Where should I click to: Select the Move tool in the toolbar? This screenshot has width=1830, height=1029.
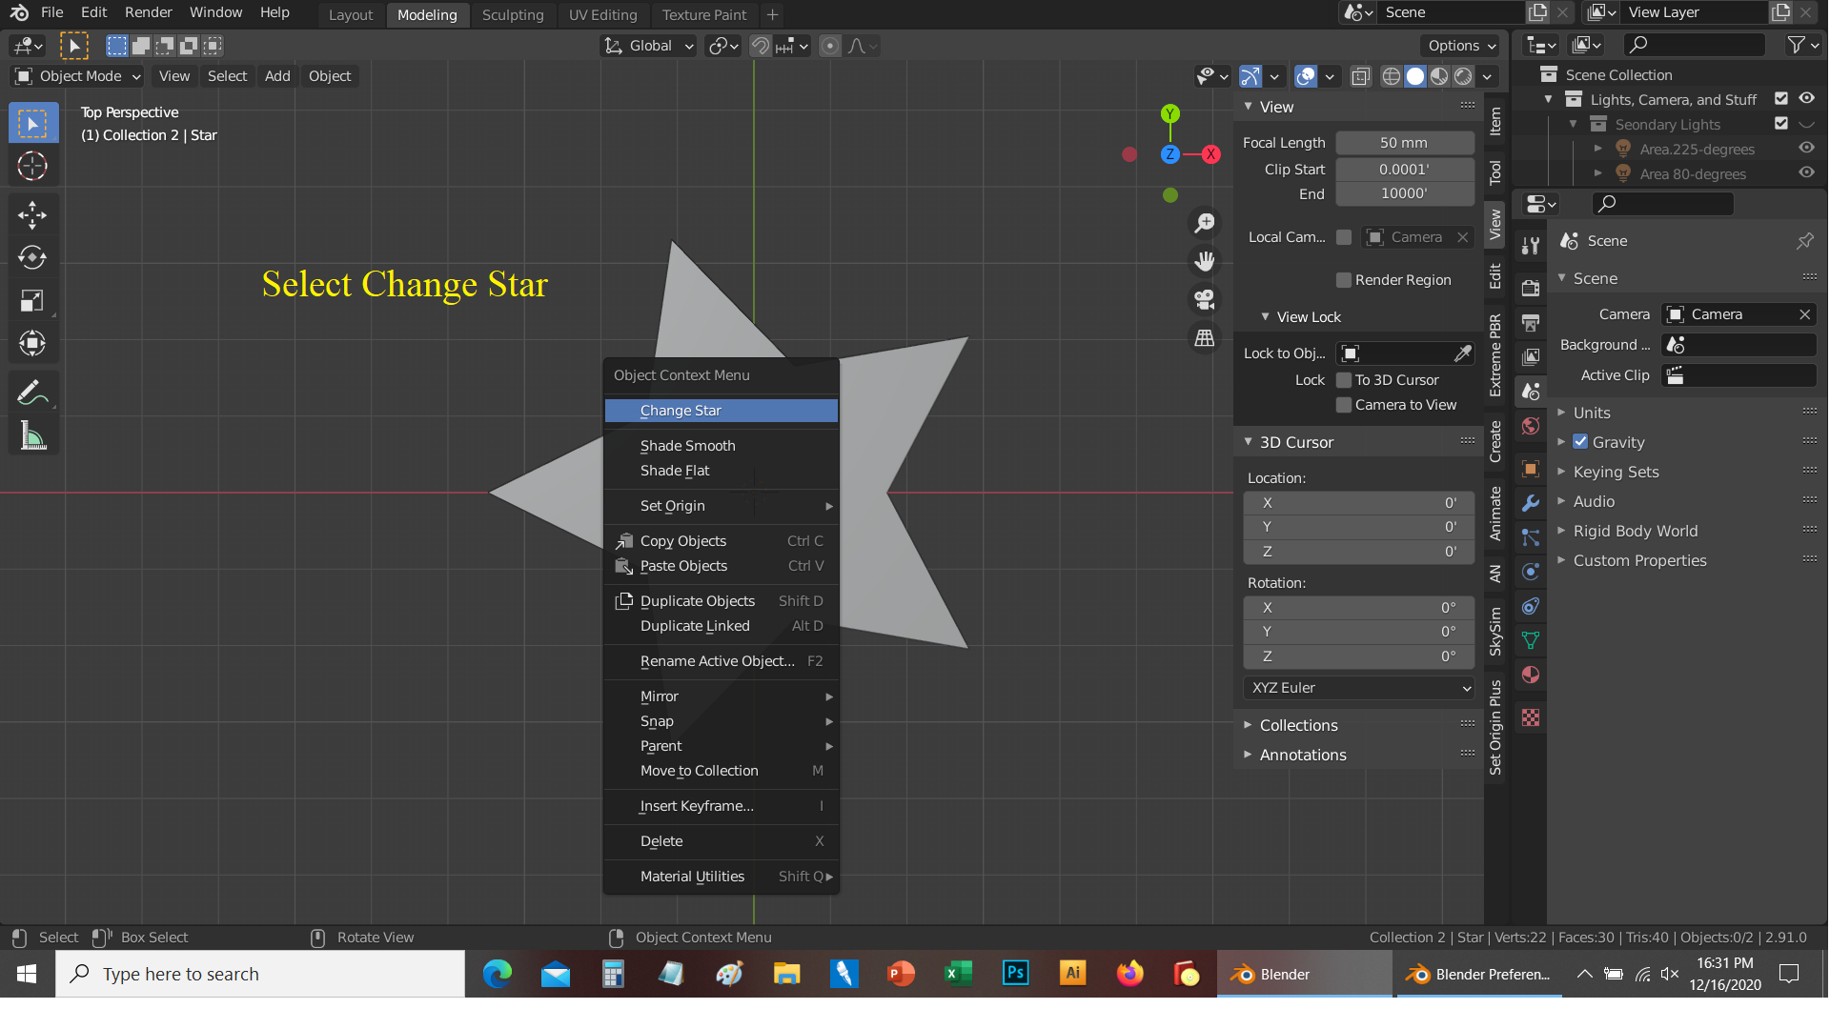pyautogui.click(x=31, y=215)
